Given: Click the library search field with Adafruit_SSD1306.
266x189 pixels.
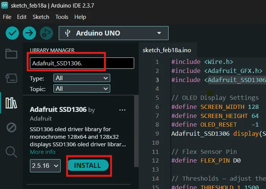Looking at the screenshot, I should tap(82, 63).
